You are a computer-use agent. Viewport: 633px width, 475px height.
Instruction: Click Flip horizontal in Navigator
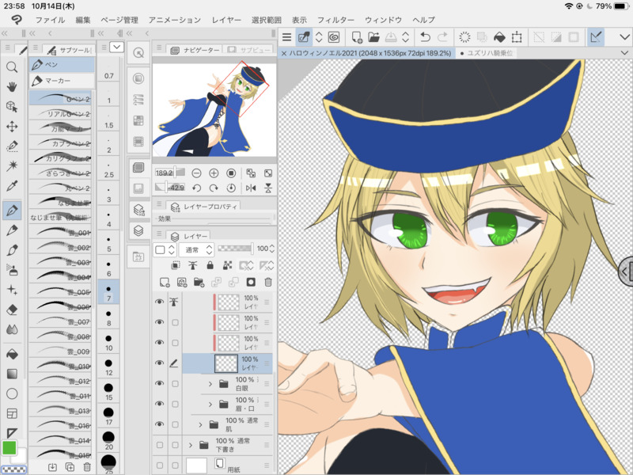tap(251, 188)
